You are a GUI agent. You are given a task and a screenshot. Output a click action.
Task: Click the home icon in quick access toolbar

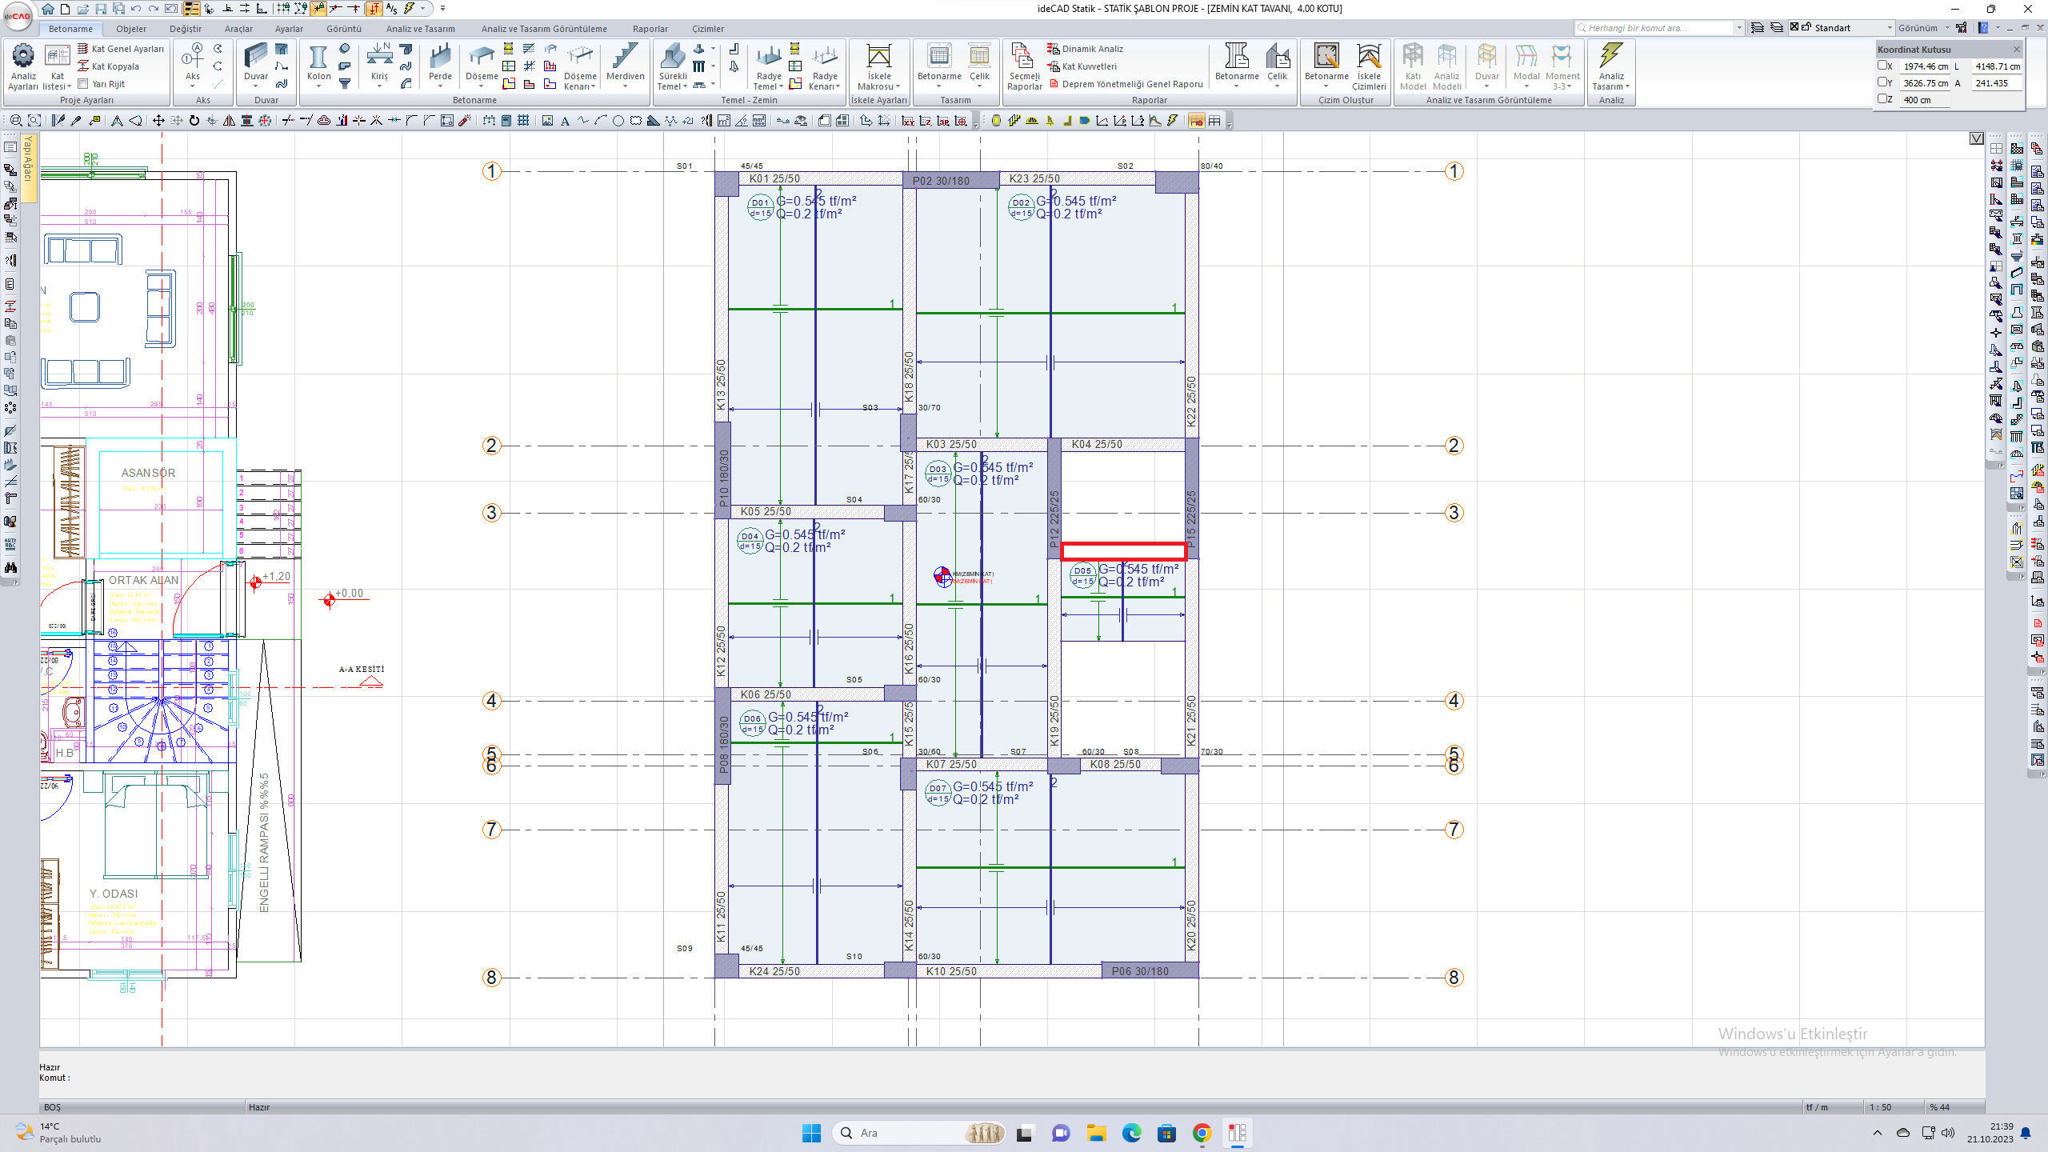tap(48, 9)
